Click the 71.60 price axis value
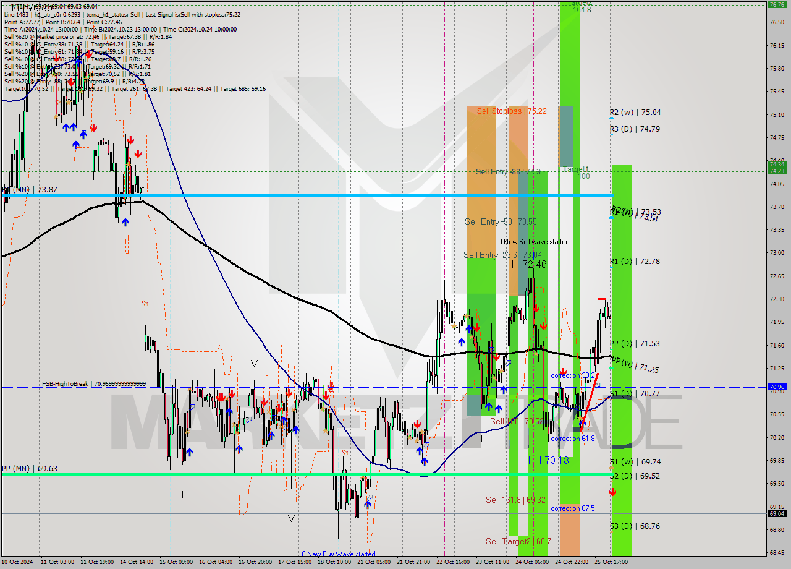 [776, 345]
